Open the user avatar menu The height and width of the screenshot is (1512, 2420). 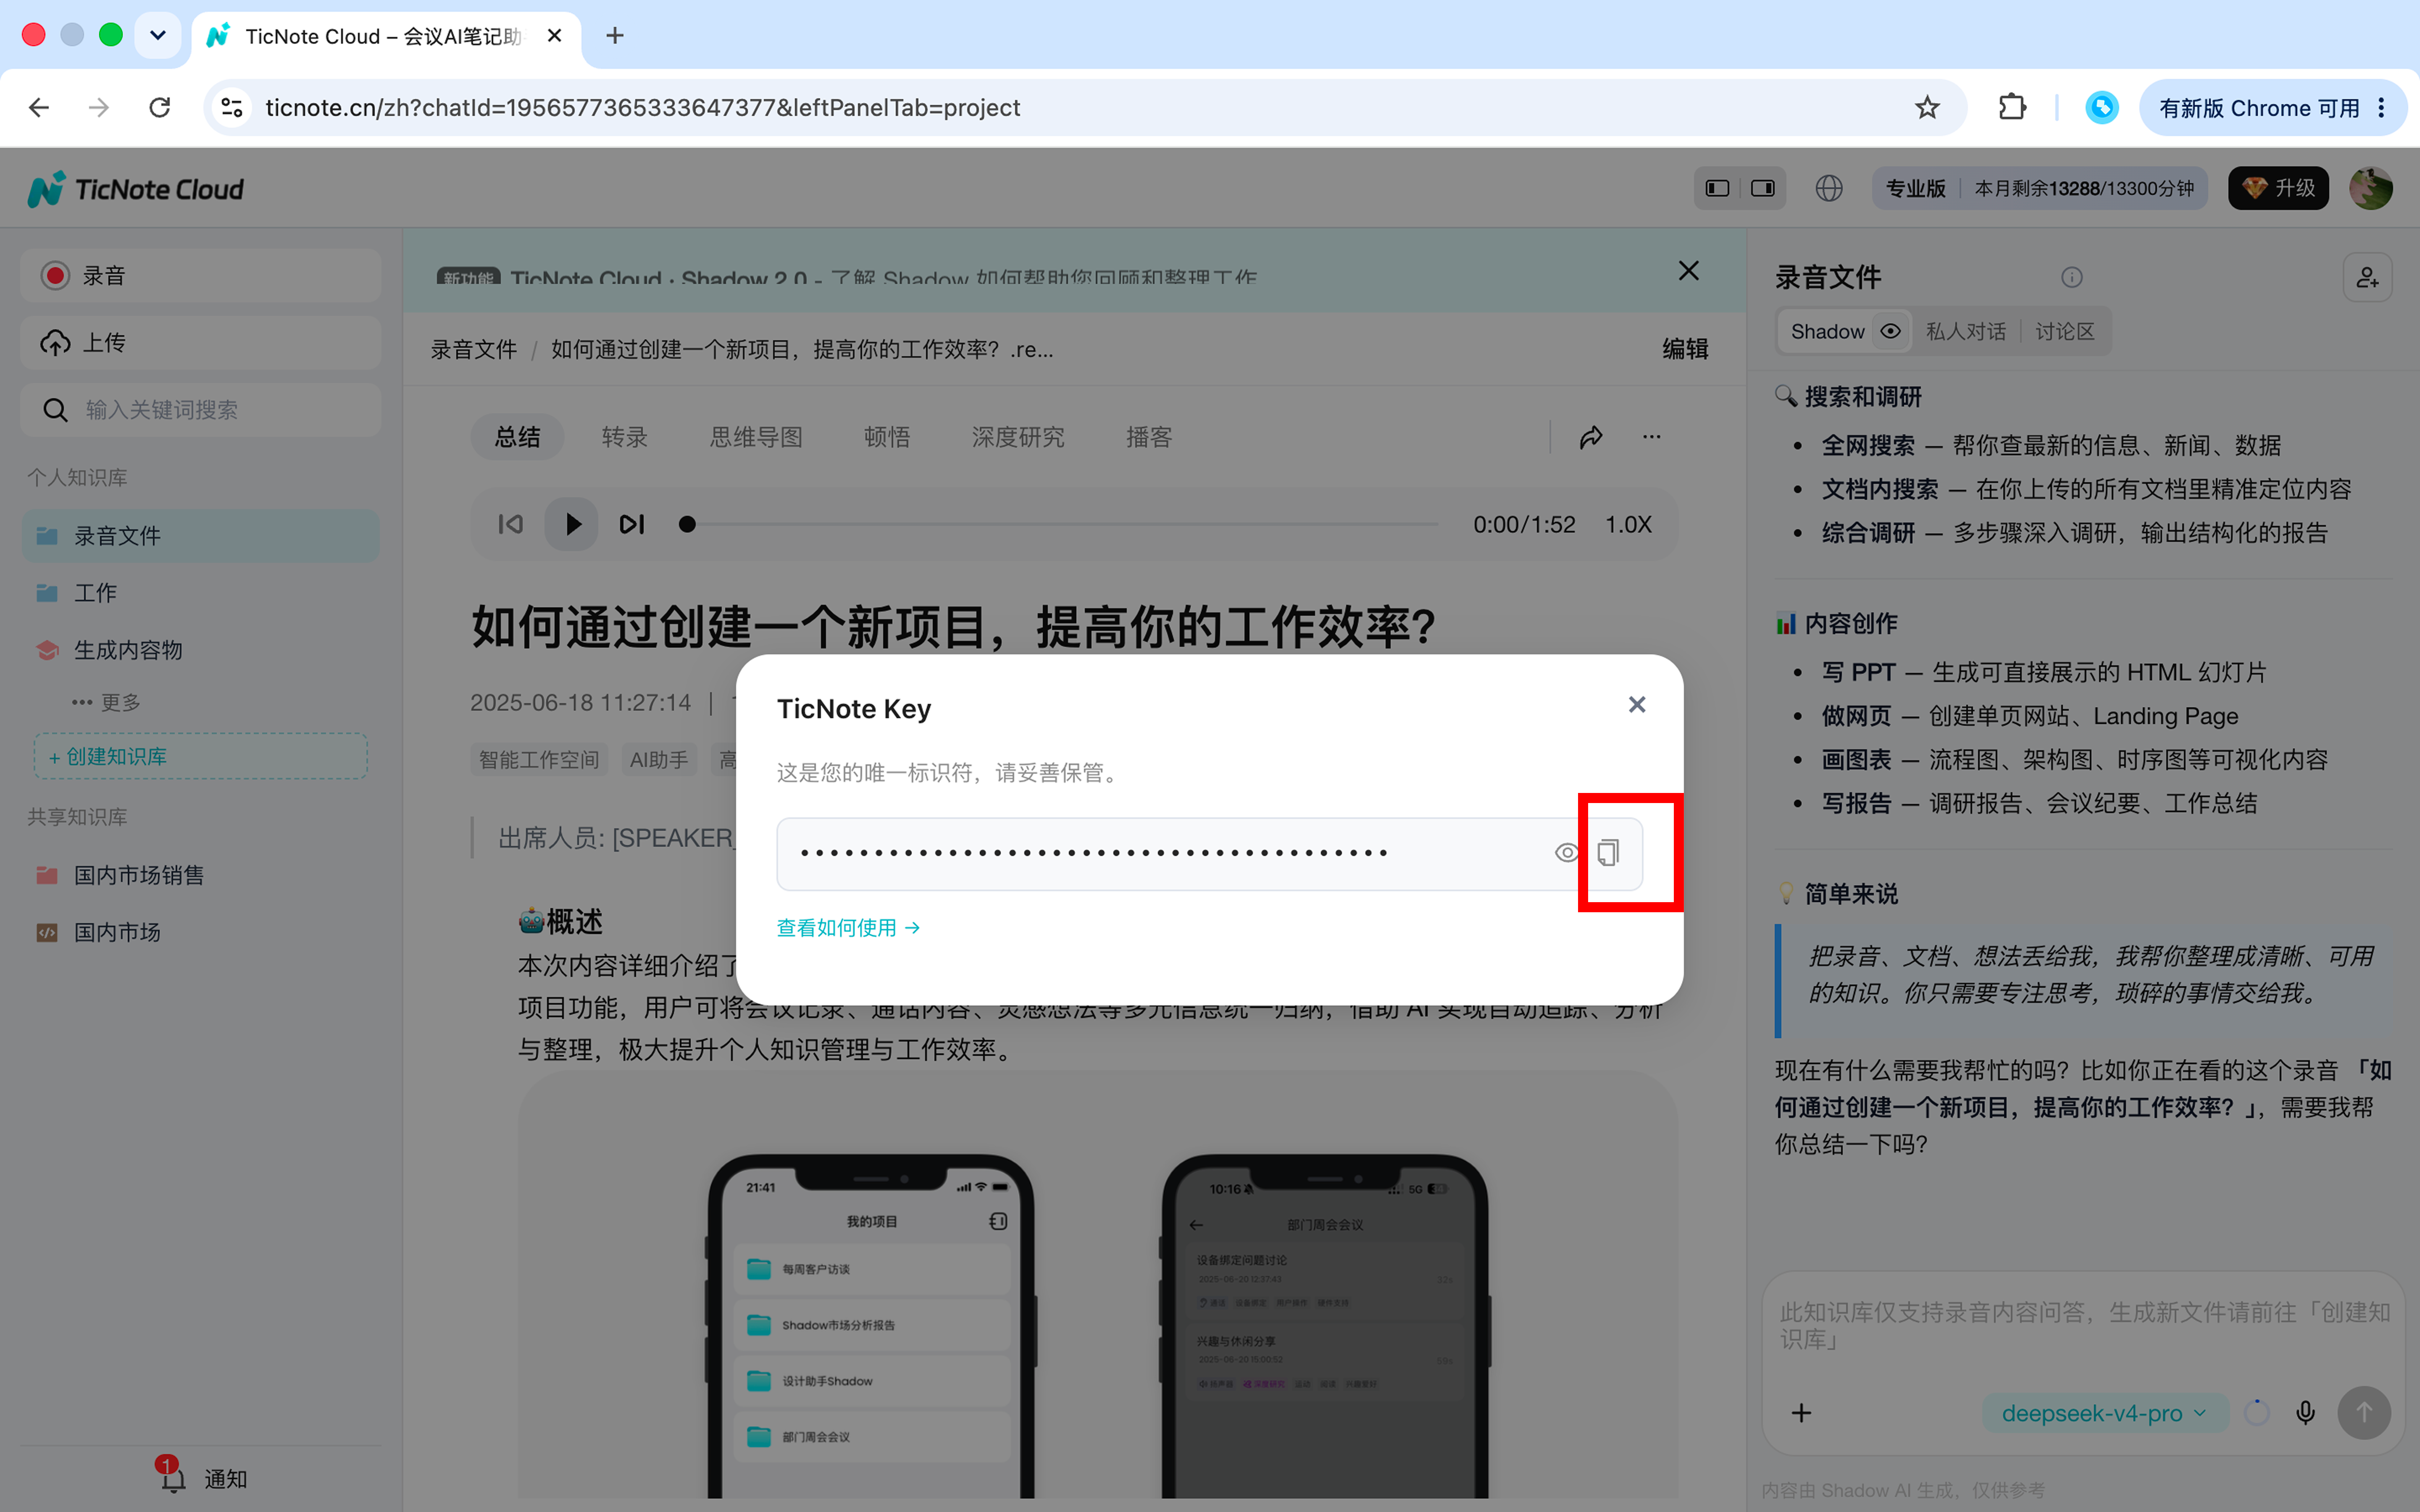click(x=2371, y=188)
